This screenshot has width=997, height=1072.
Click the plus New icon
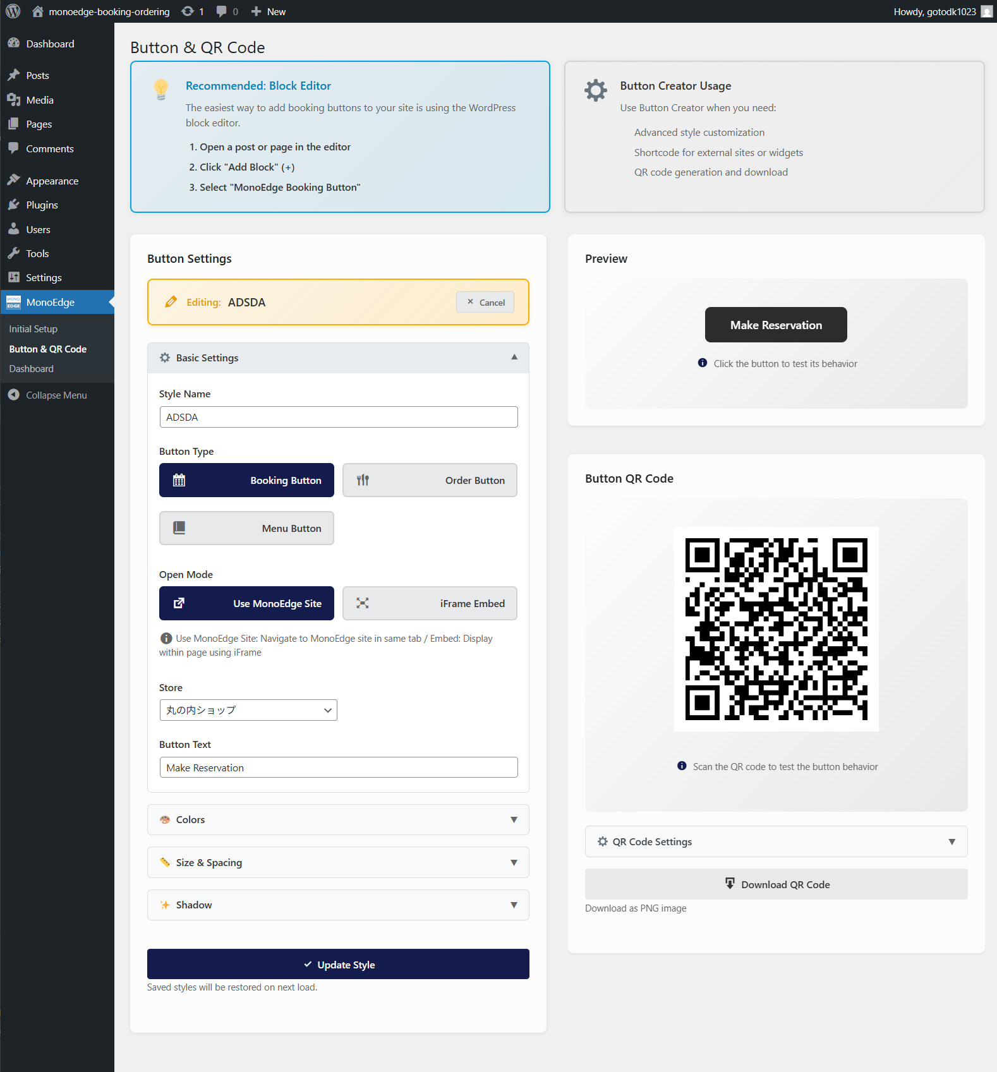(256, 11)
